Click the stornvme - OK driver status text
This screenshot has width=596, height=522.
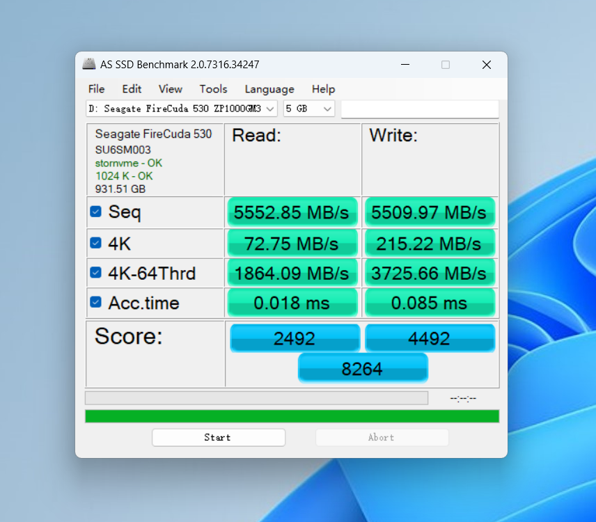129,163
